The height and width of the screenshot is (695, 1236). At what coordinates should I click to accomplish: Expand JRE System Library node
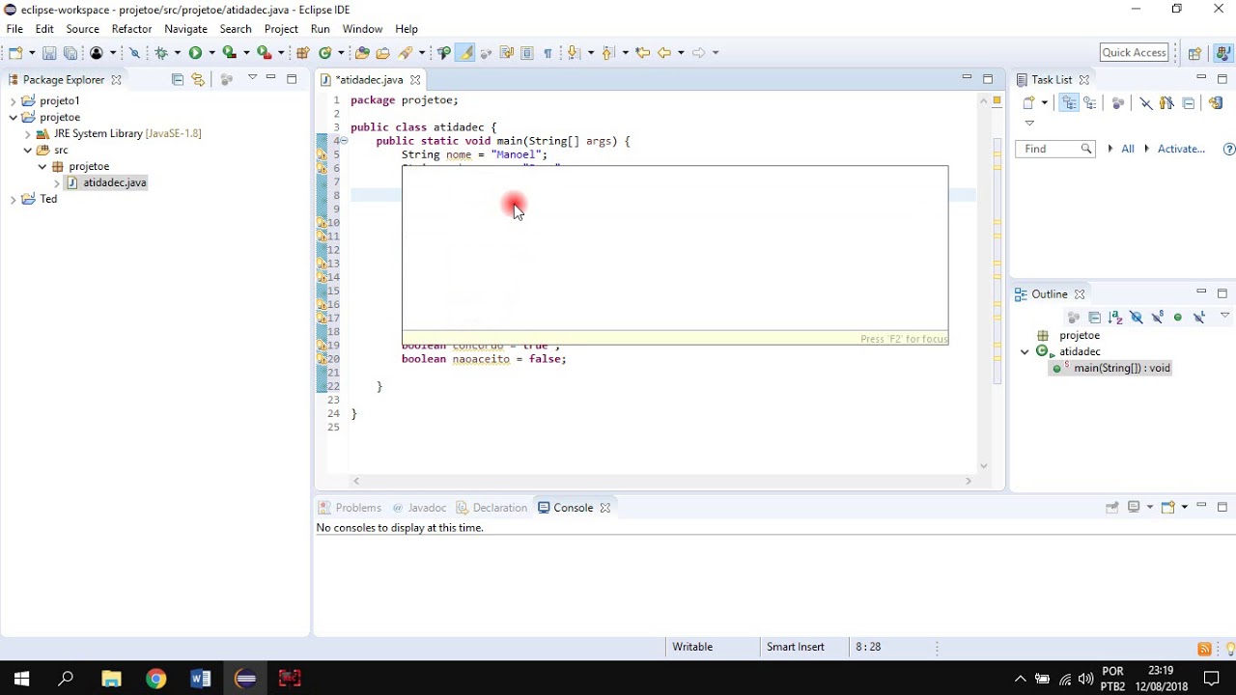(x=28, y=133)
